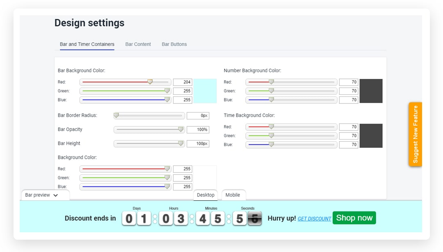The height and width of the screenshot is (252, 443).
Task: Click the white Background Color swatch
Action: coord(205,178)
